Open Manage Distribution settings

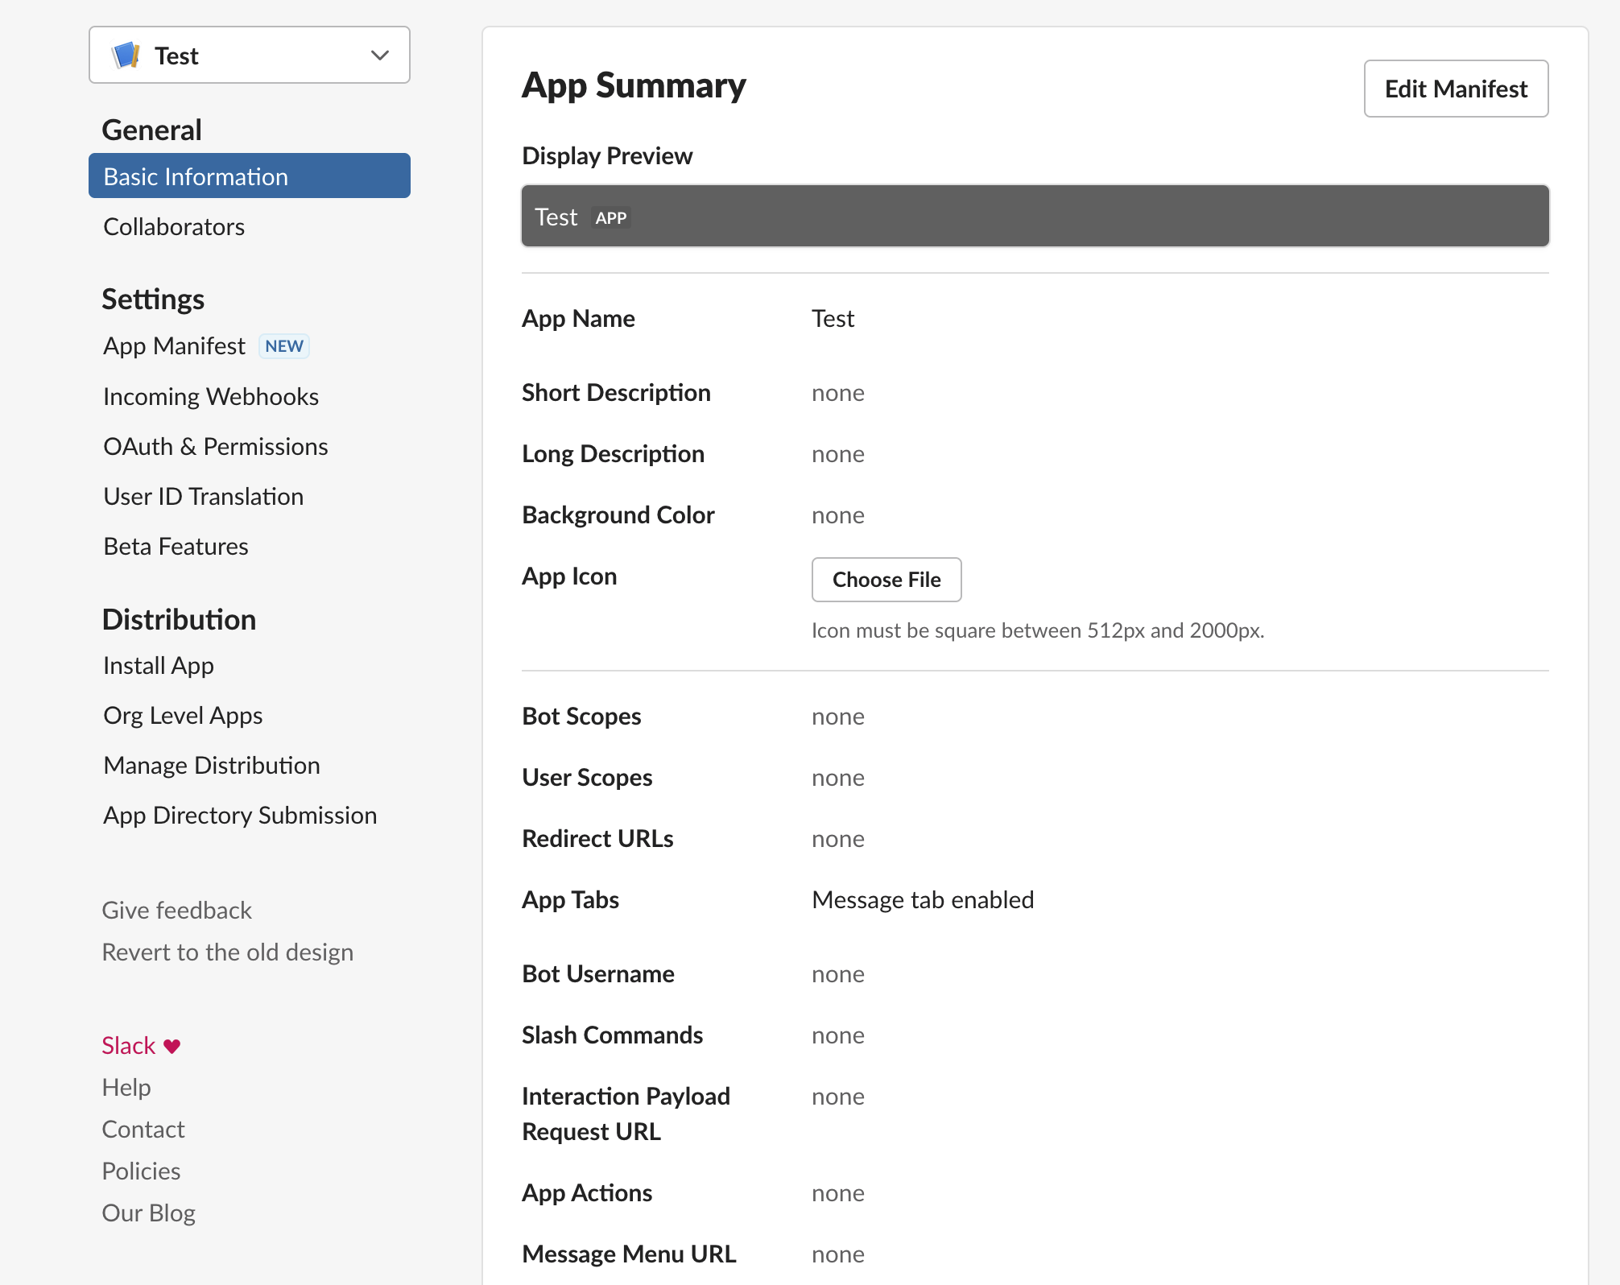(211, 765)
